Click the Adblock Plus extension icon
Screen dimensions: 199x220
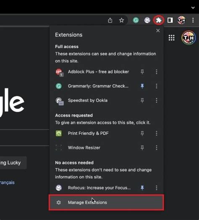(x=60, y=72)
